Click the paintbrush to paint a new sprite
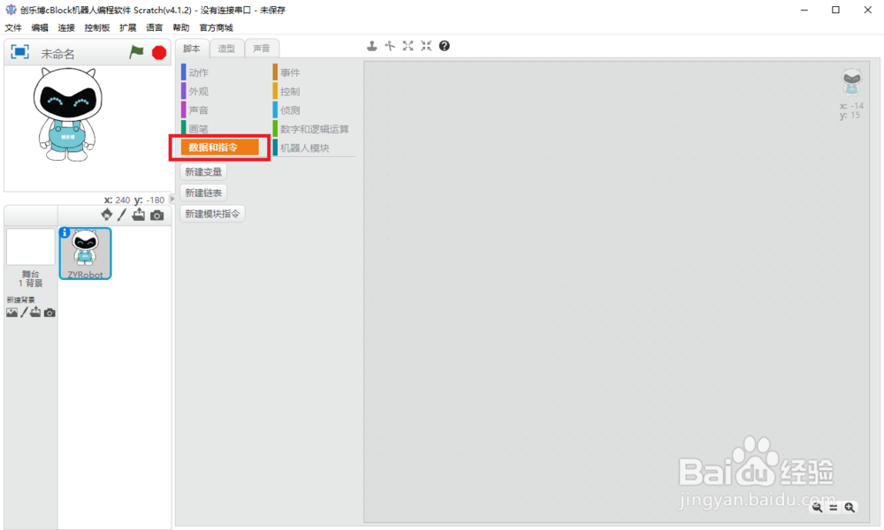884x530 pixels. 122,215
